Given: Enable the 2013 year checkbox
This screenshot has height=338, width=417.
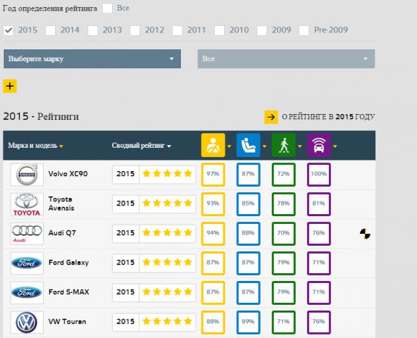Looking at the screenshot, I should point(92,30).
